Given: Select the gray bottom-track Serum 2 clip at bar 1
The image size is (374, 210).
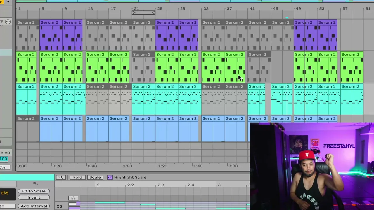Looking at the screenshot, I should point(27,129).
